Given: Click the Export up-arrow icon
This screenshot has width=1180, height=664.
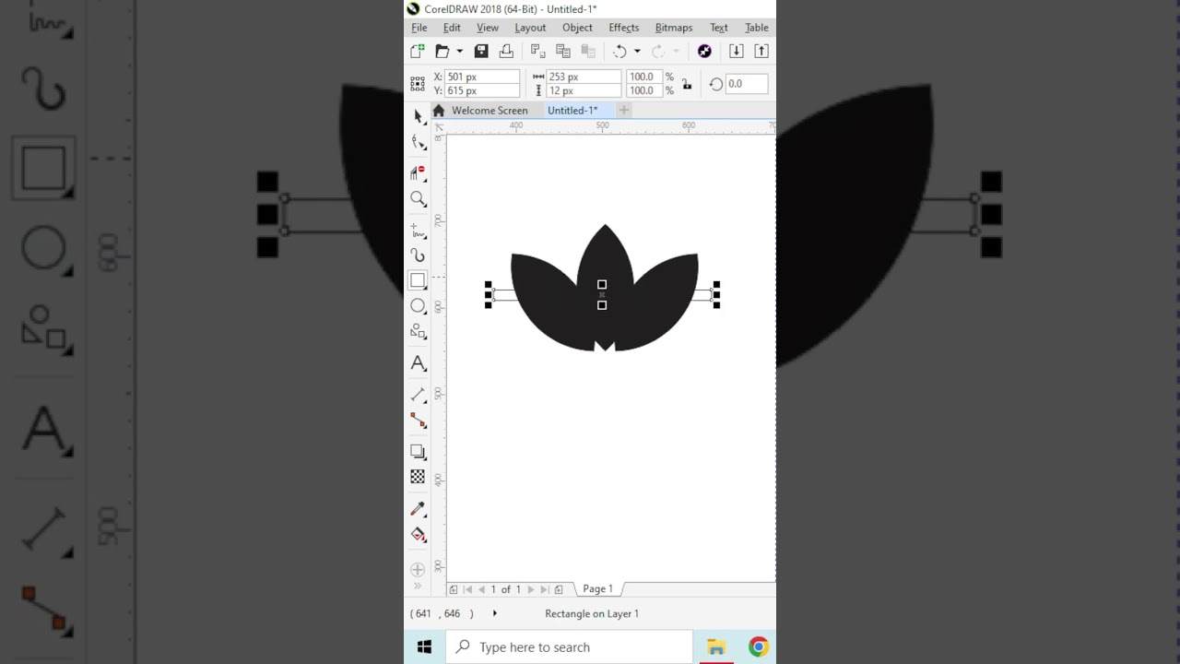Looking at the screenshot, I should coord(761,51).
